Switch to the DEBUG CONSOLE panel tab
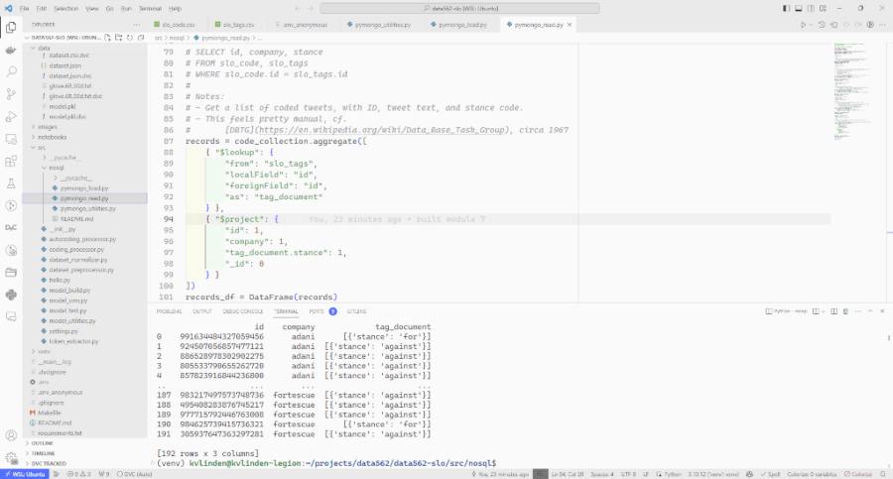Screen dimensions: 893x479 (x=243, y=310)
